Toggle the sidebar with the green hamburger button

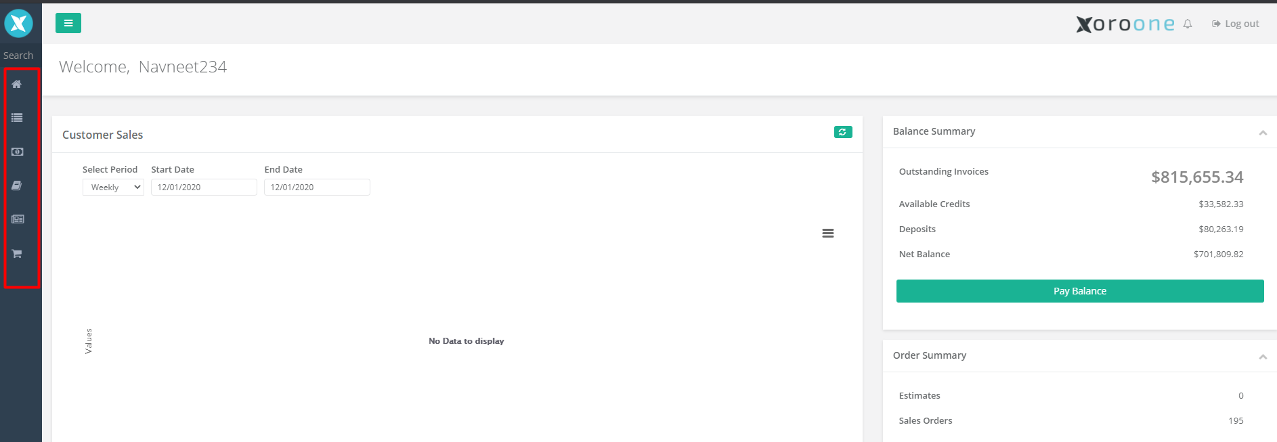(x=68, y=23)
